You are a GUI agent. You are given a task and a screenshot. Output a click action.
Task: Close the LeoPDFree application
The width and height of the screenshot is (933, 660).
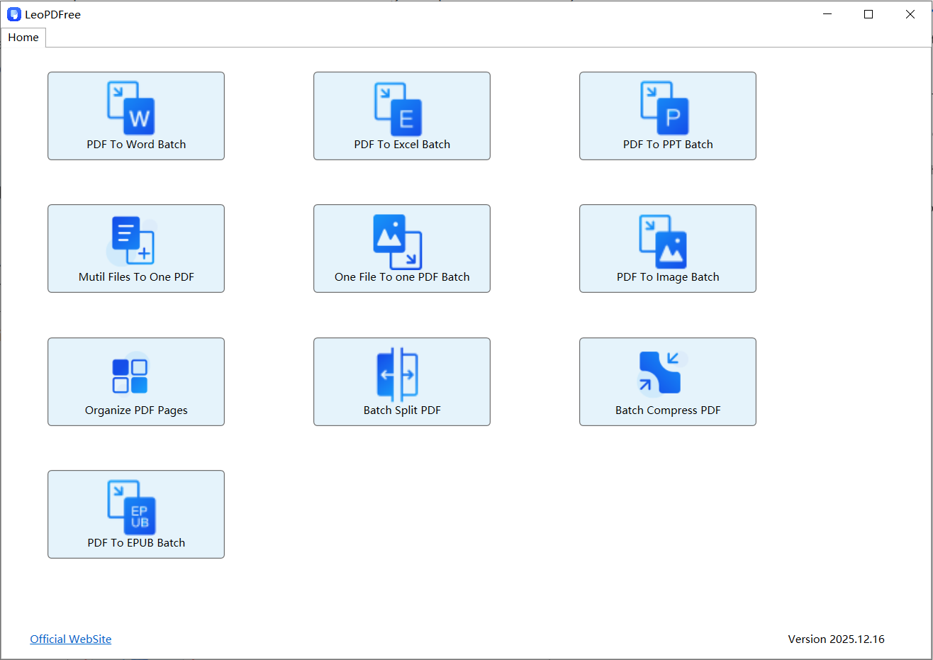(910, 13)
